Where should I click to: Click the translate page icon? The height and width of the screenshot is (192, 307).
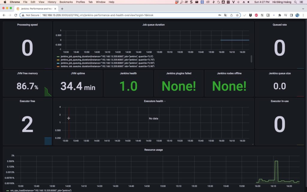coord(225,15)
